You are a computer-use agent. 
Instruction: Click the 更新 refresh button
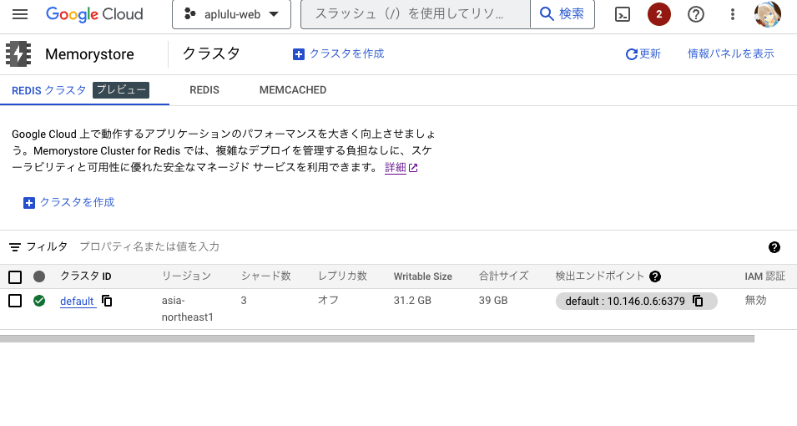click(643, 54)
